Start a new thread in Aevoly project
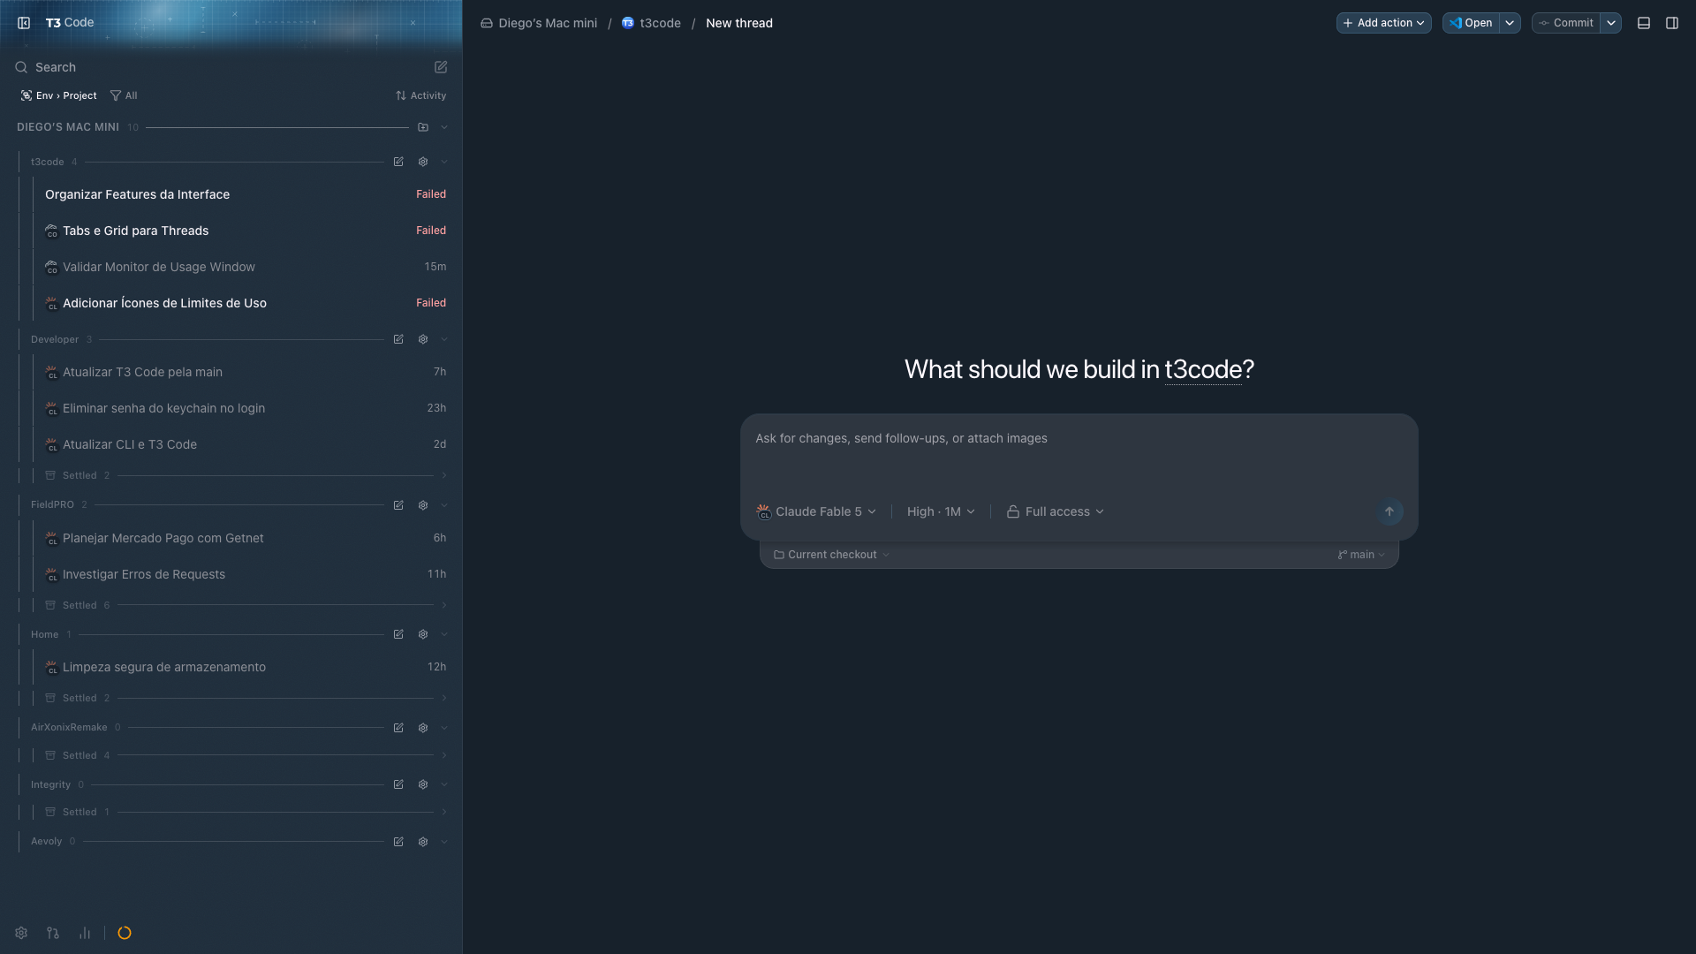Viewport: 1696px width, 954px height. [398, 842]
